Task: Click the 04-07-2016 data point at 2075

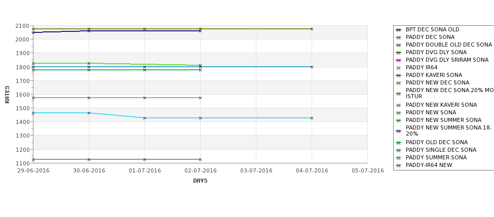Action: tap(312, 29)
